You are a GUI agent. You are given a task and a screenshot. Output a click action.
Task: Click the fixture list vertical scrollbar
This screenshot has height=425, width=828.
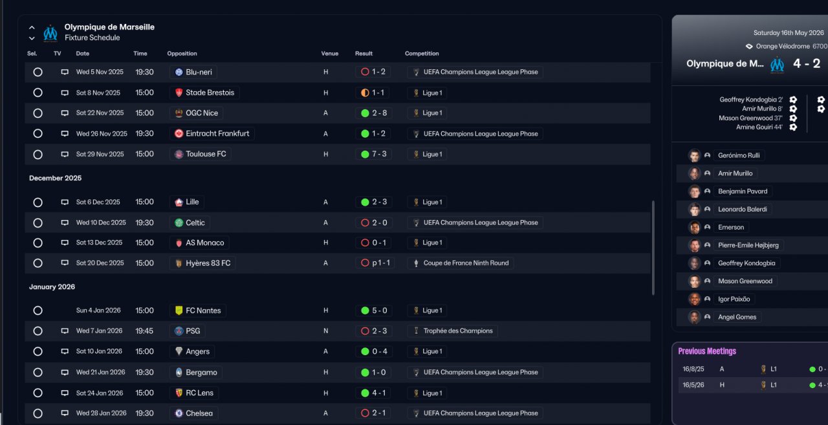[x=653, y=246]
